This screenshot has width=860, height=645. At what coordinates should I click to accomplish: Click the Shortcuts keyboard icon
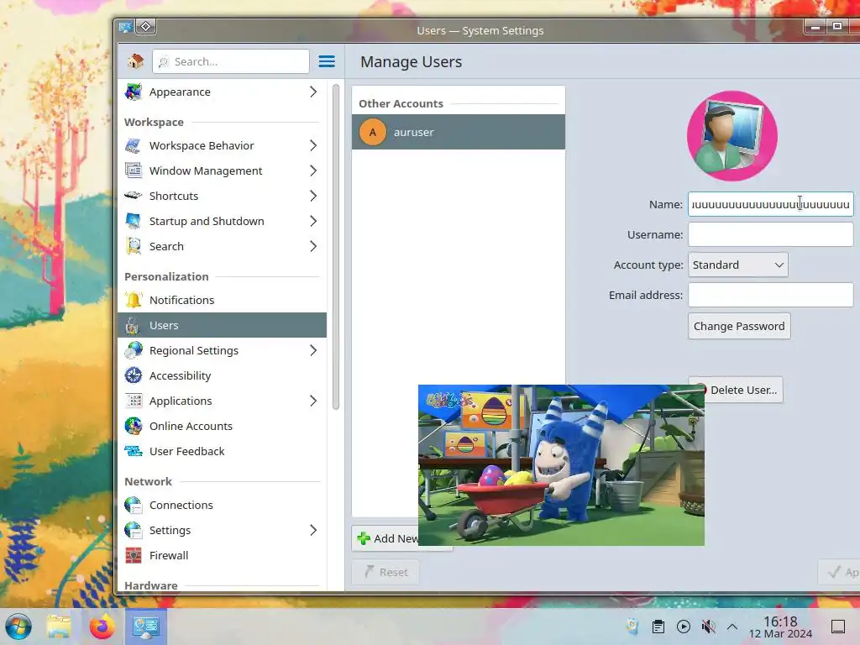coord(134,196)
